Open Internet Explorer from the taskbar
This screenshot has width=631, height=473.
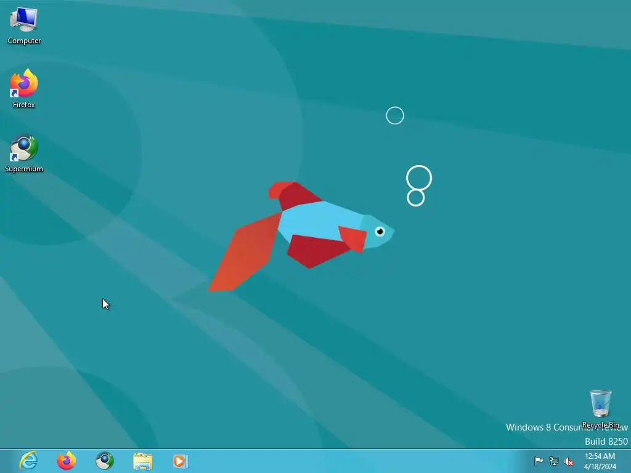click(28, 461)
